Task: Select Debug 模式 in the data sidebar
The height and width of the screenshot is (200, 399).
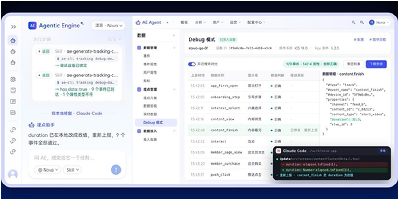Action: click(156, 123)
